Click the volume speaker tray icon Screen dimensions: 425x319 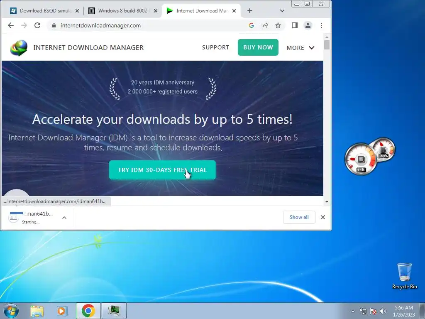(x=383, y=311)
